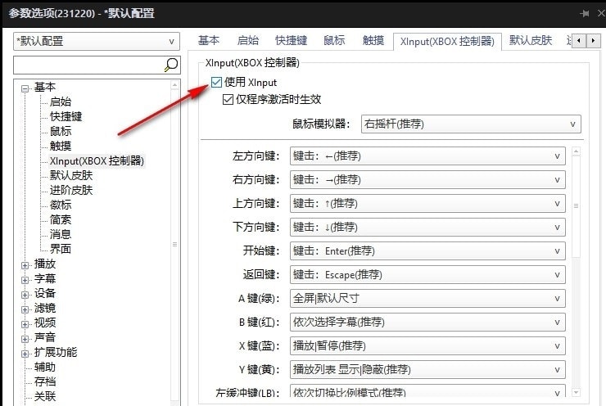The image size is (606, 406).
Task: Open the 右方向键 action dropdown
Action: pos(427,179)
